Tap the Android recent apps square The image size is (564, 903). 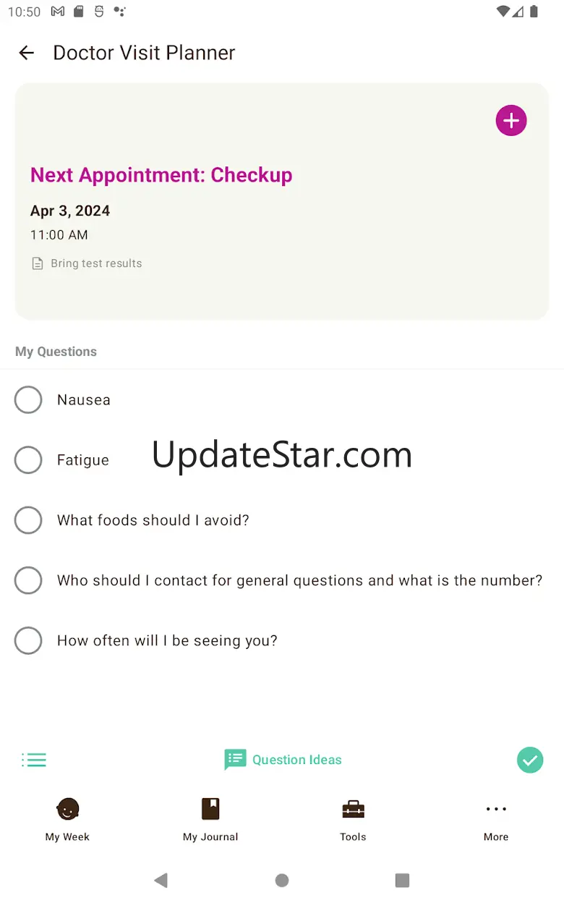(402, 880)
